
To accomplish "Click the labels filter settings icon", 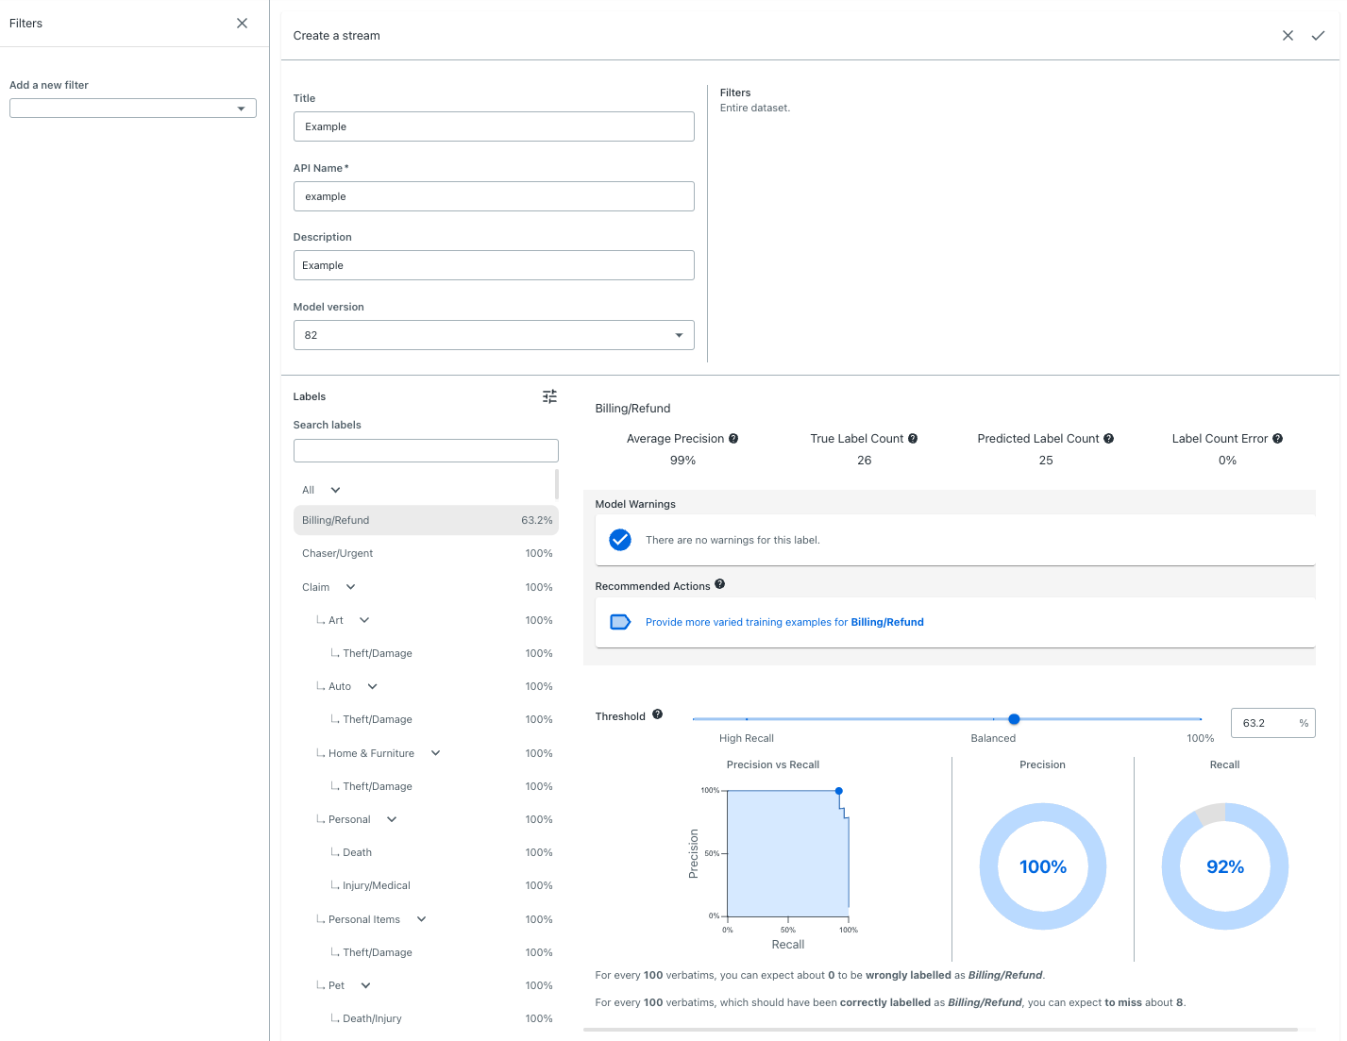I will 549,396.
